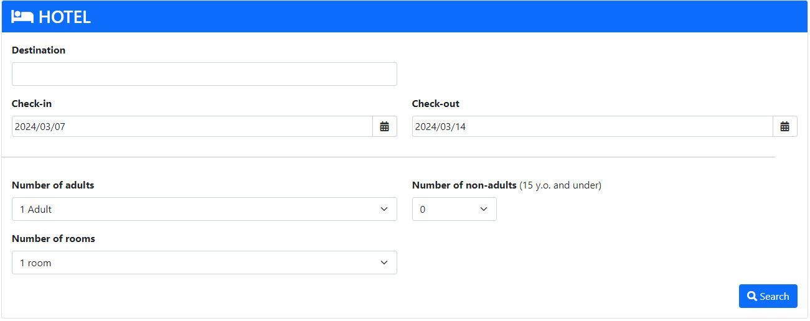Click the magnifier icon on Search
The width and height of the screenshot is (810, 321).
coord(752,297)
